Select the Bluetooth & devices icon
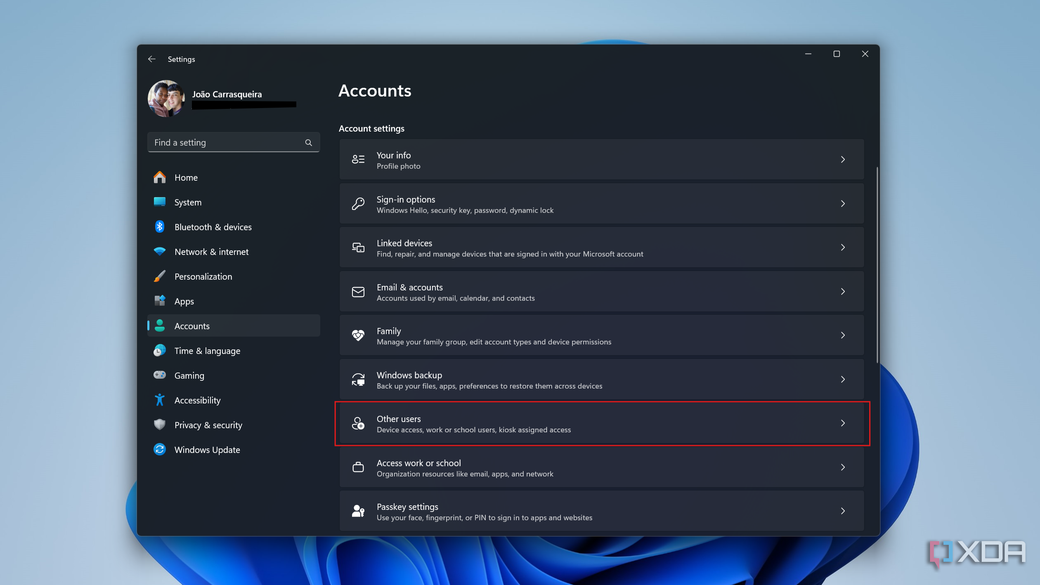 [160, 226]
